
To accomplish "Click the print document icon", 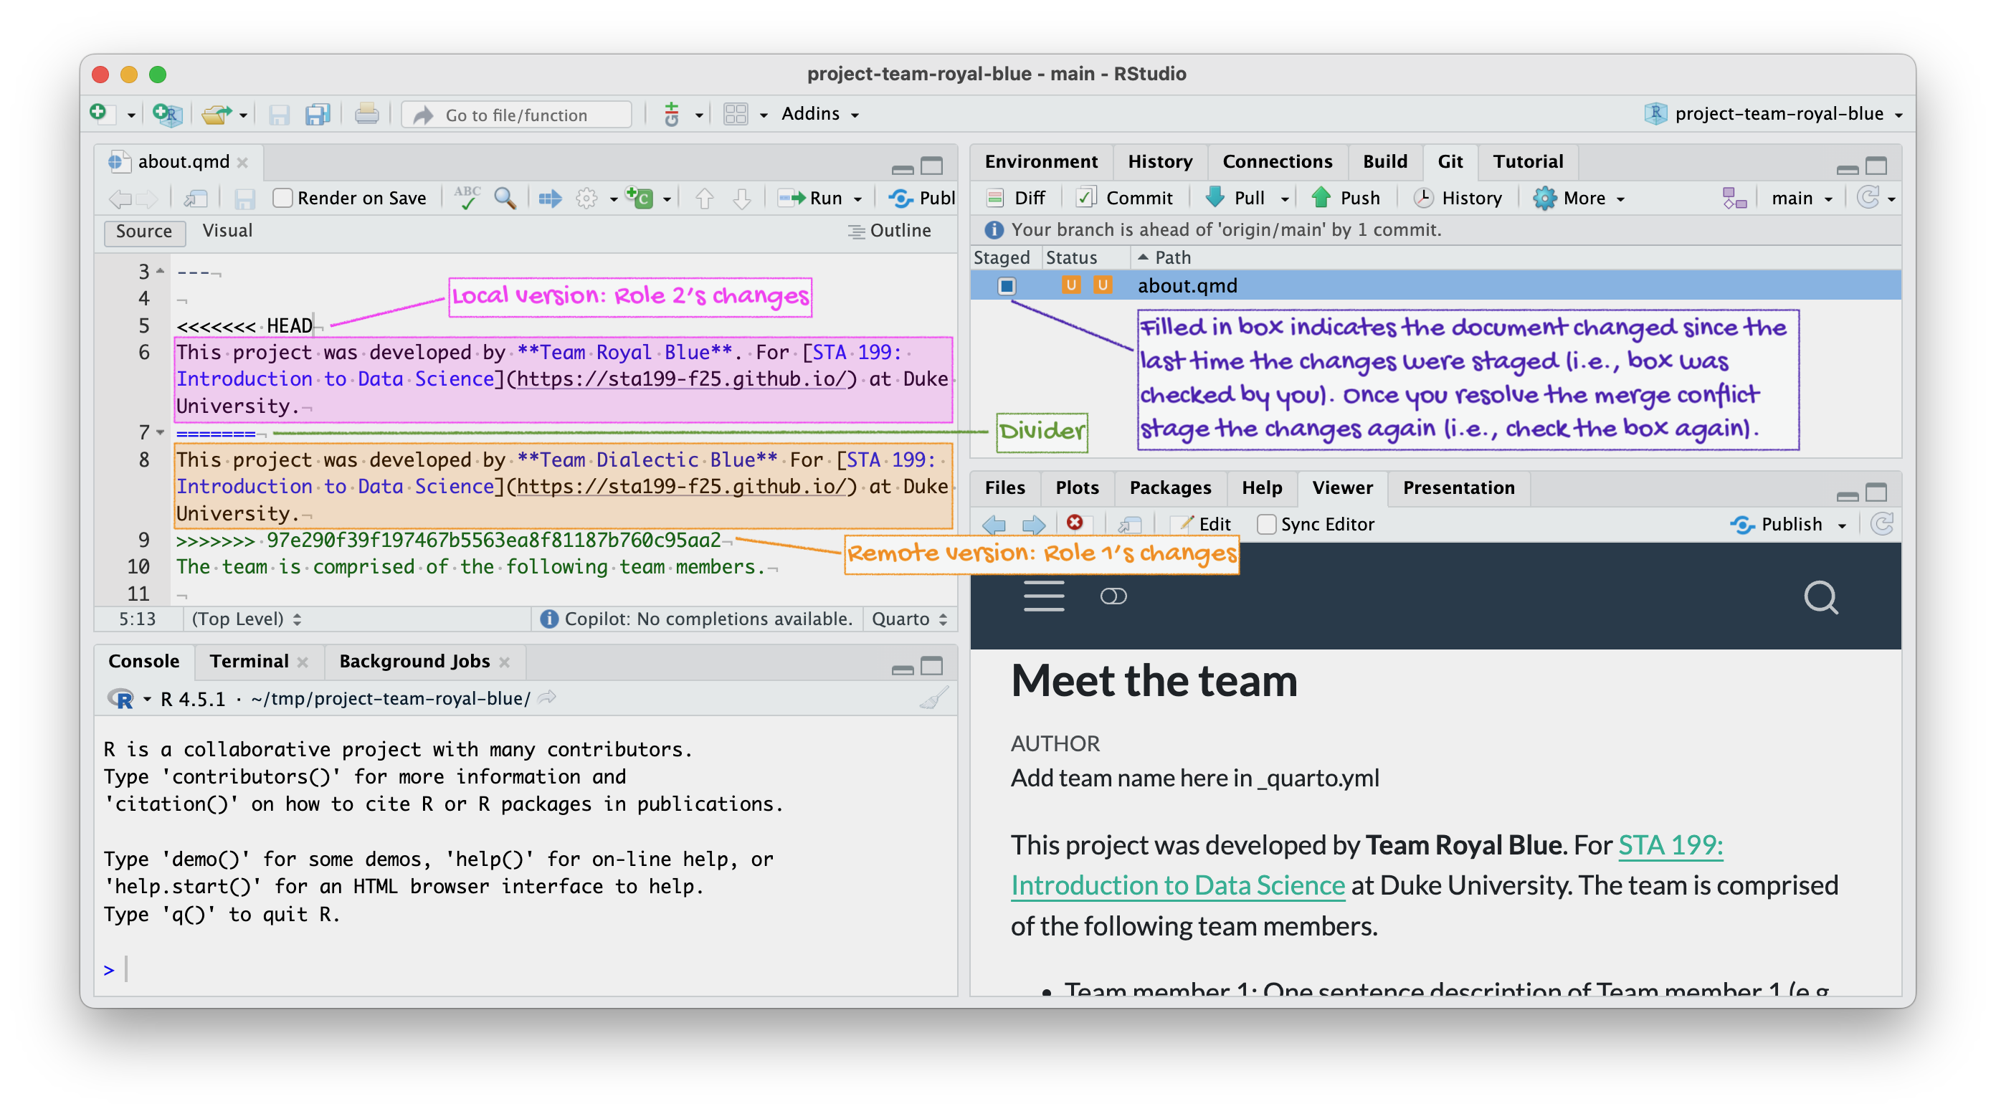I will coord(366,115).
